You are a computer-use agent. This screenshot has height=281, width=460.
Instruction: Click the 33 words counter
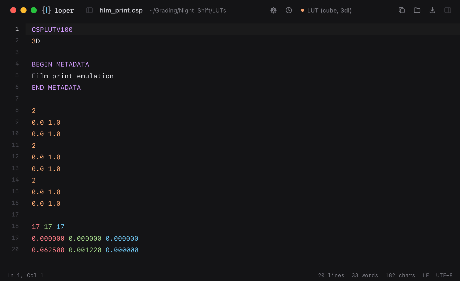pyautogui.click(x=365, y=275)
